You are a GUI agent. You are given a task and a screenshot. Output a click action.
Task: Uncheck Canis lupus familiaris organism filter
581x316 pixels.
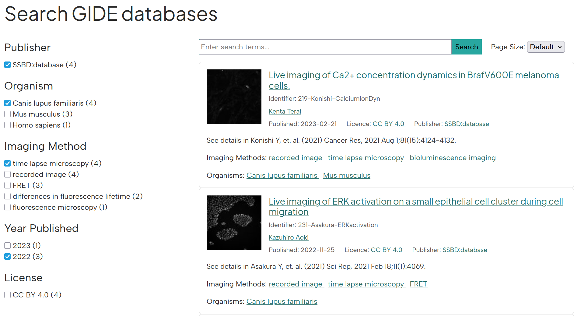coord(8,103)
